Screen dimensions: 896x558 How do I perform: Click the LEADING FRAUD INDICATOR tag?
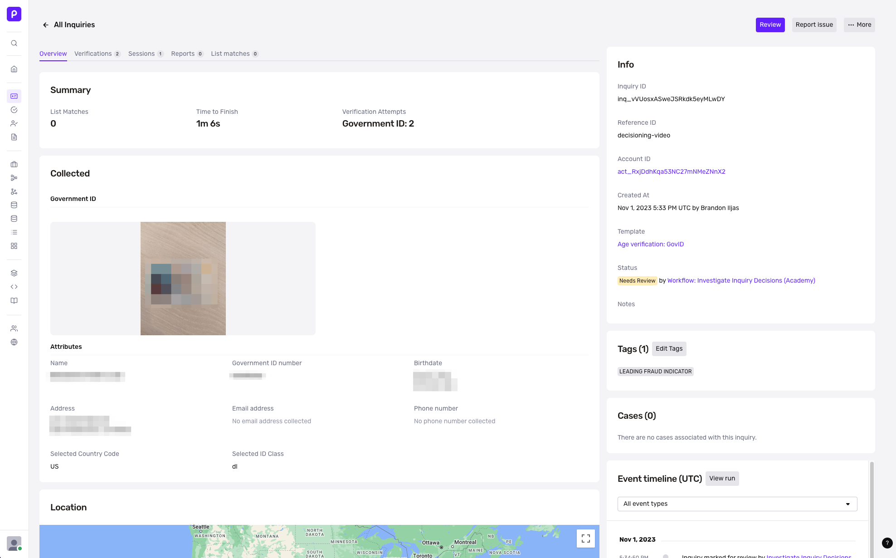655,372
